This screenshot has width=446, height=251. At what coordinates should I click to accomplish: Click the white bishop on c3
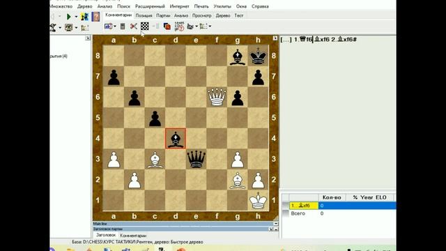coord(155,159)
